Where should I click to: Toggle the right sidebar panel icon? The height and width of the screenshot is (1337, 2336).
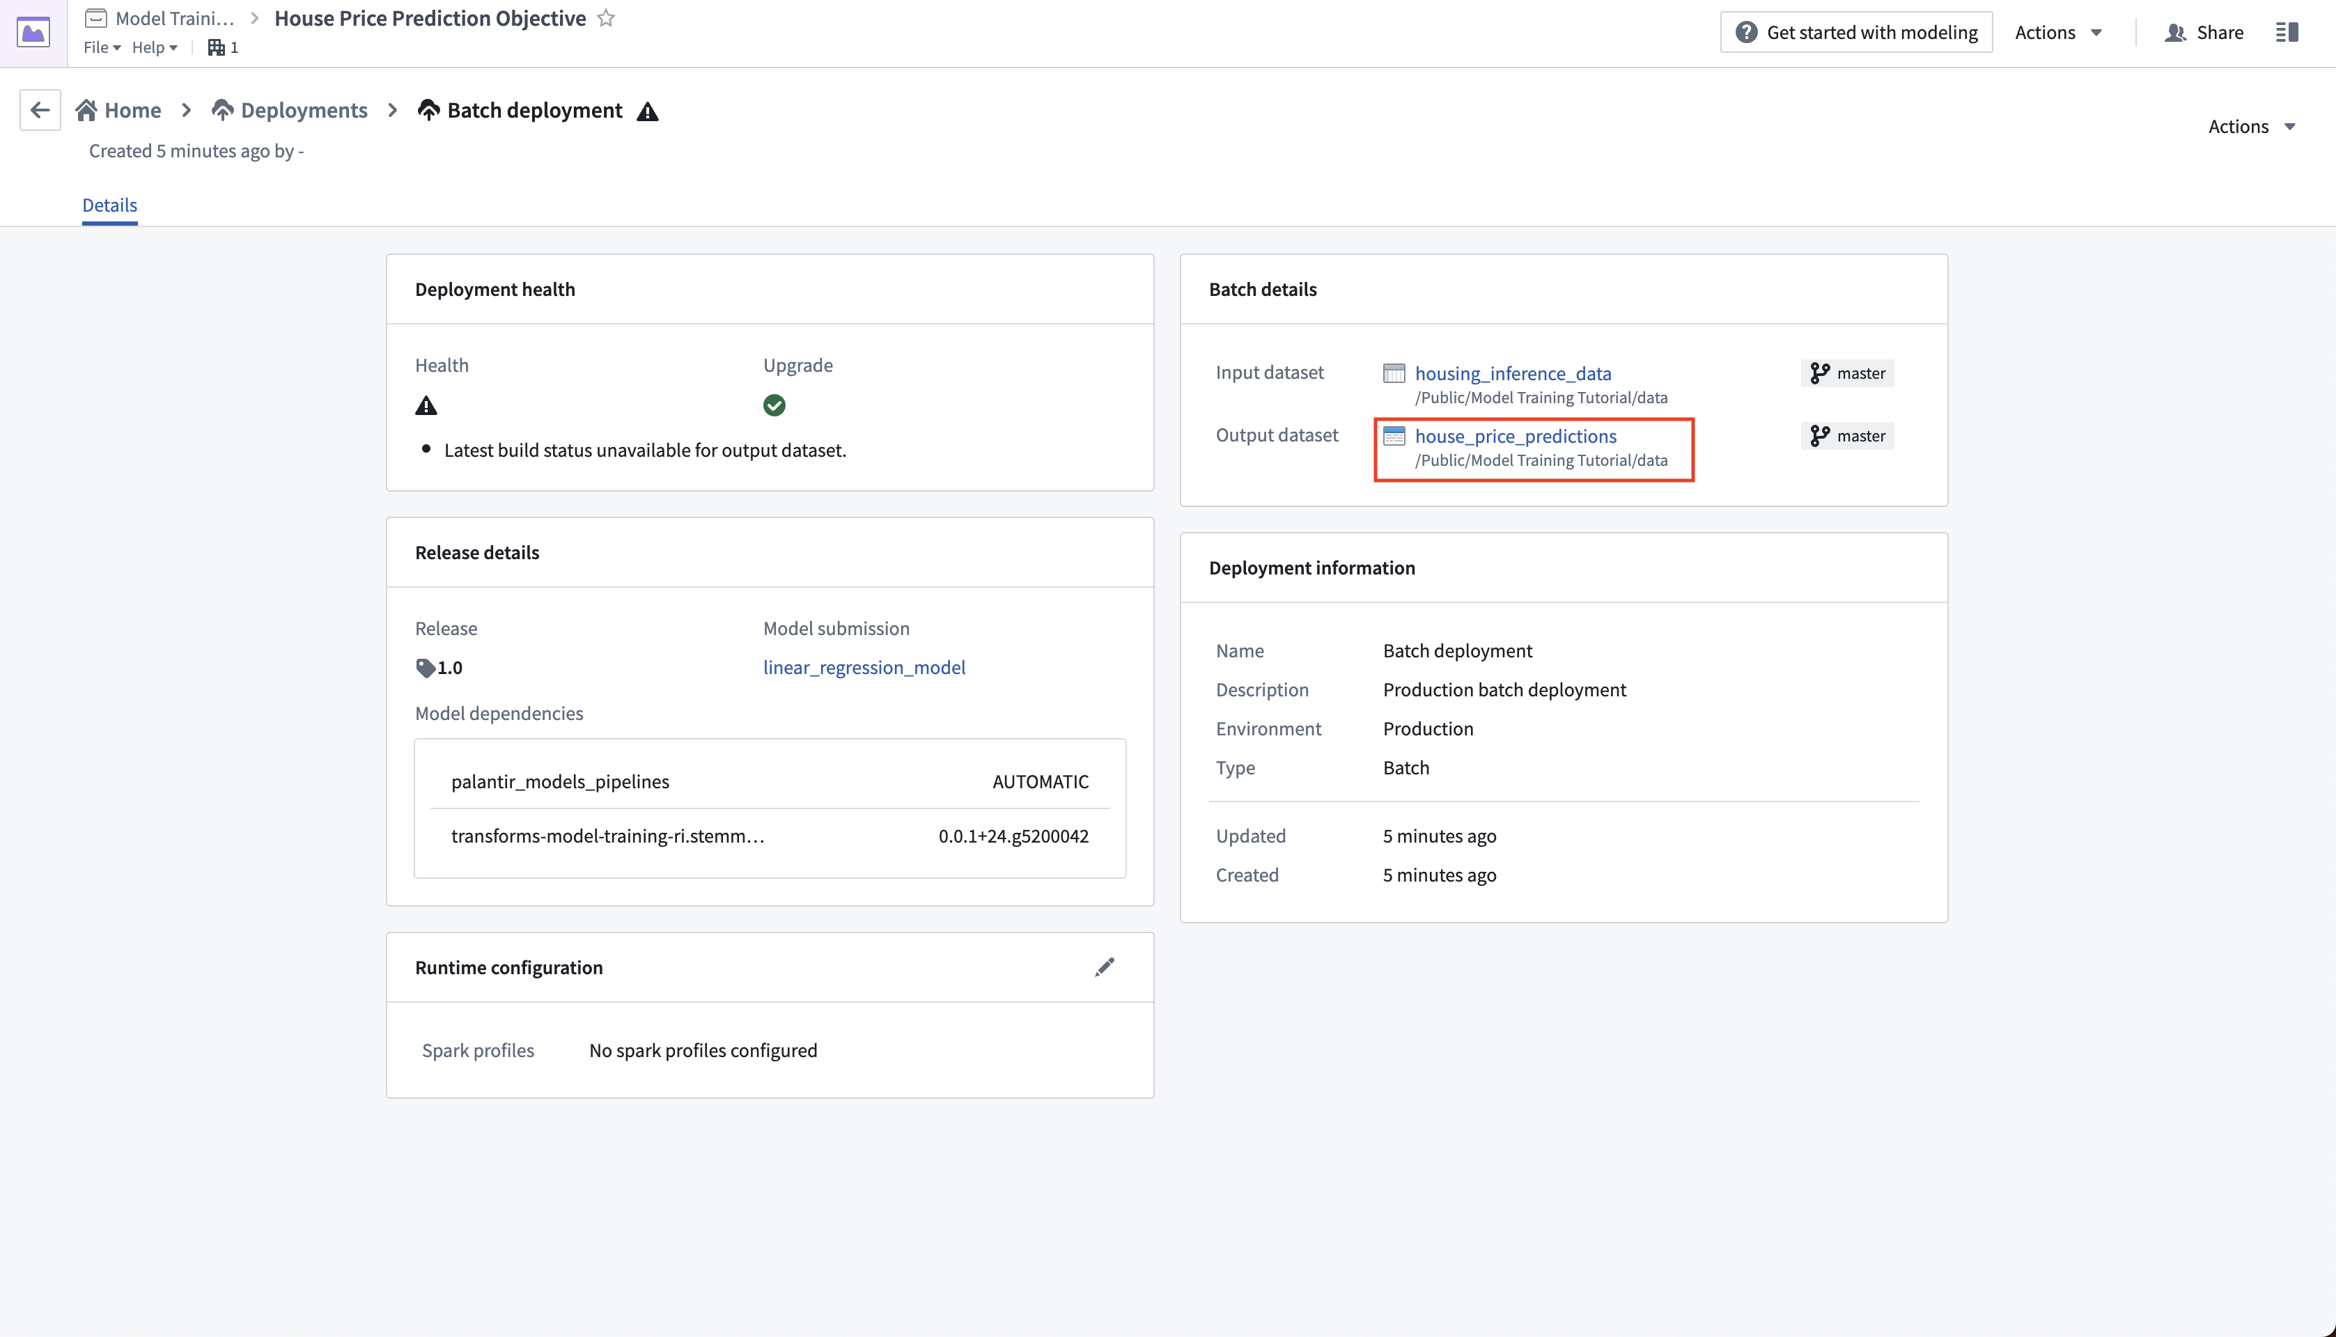pos(2287,32)
